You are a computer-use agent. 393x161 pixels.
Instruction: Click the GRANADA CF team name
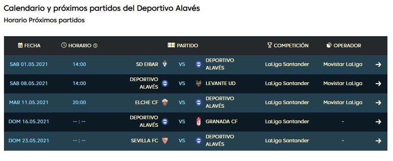pyautogui.click(x=222, y=122)
